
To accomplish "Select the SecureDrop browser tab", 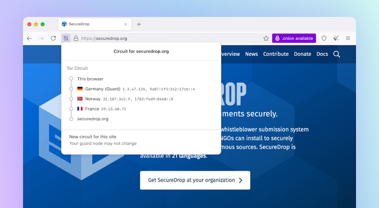I will point(95,24).
